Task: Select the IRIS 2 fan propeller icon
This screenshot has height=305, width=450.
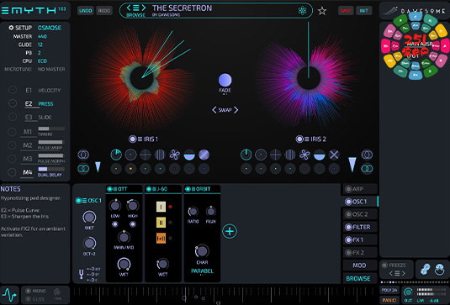Action: (304, 155)
